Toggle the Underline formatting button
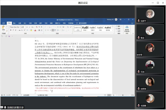This screenshot has width=166, height=110. click(x=16, y=30)
